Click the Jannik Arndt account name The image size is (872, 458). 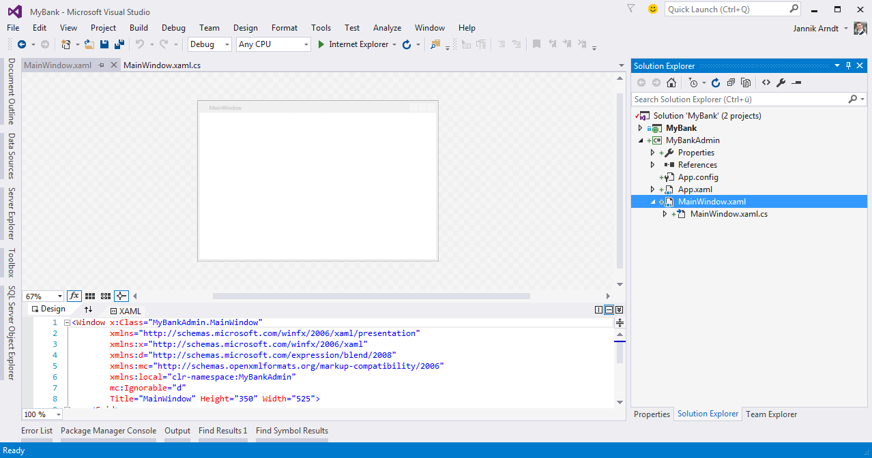tap(817, 28)
